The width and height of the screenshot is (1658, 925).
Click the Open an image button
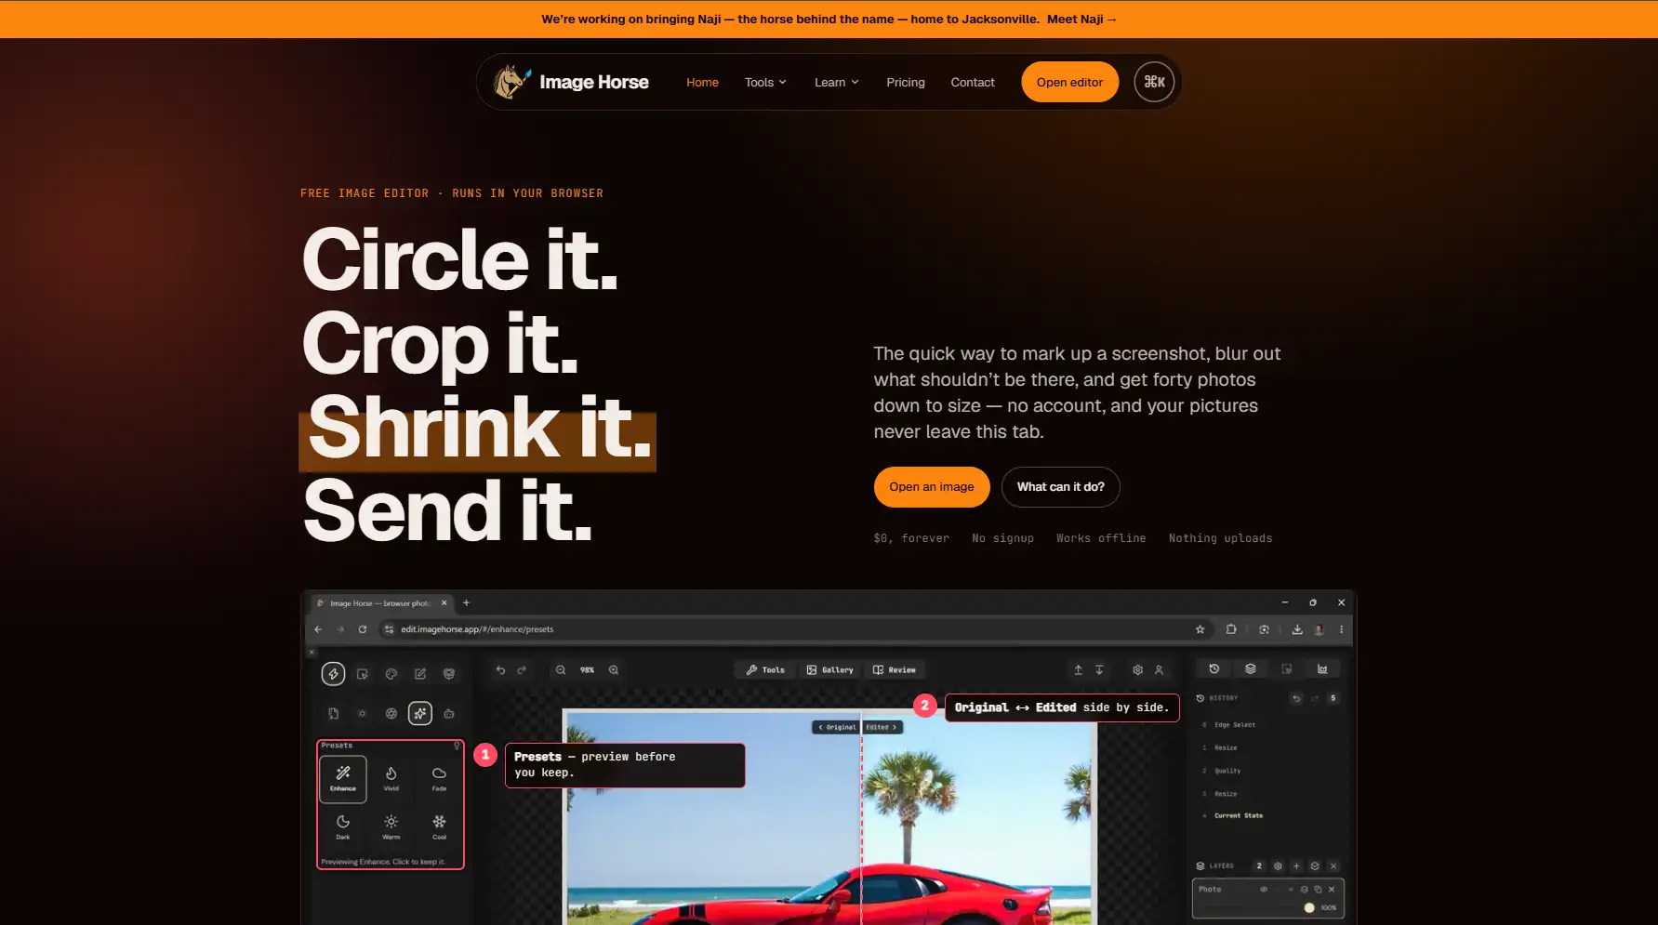click(931, 487)
